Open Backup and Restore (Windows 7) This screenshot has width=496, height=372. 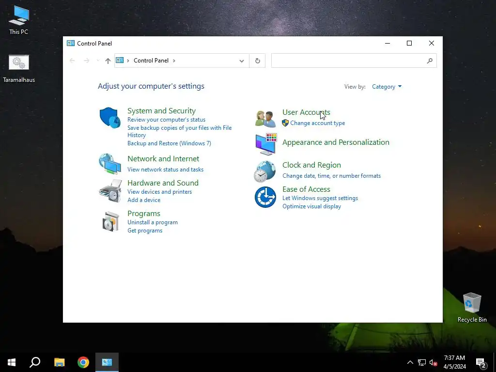tap(169, 143)
